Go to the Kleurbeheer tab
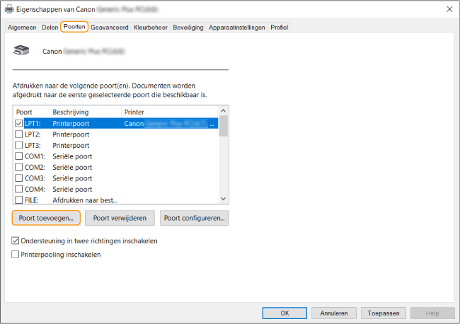Screen dimensions: 460x324 pyautogui.click(x=149, y=27)
